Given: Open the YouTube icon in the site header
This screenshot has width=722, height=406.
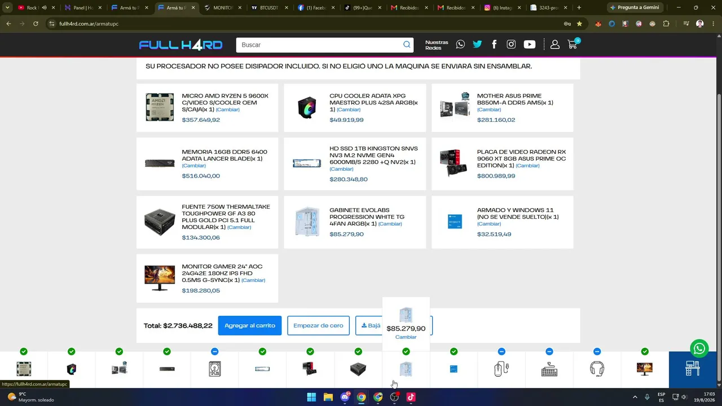Looking at the screenshot, I should (x=529, y=45).
